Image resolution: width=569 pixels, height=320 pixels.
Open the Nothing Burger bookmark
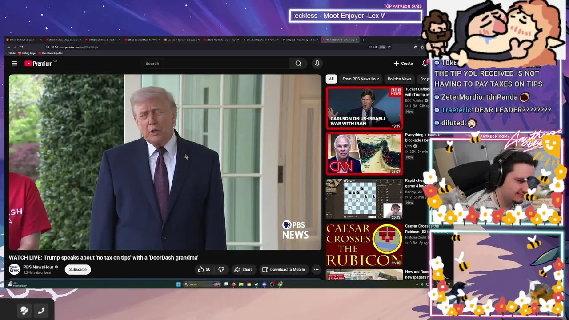point(27,53)
